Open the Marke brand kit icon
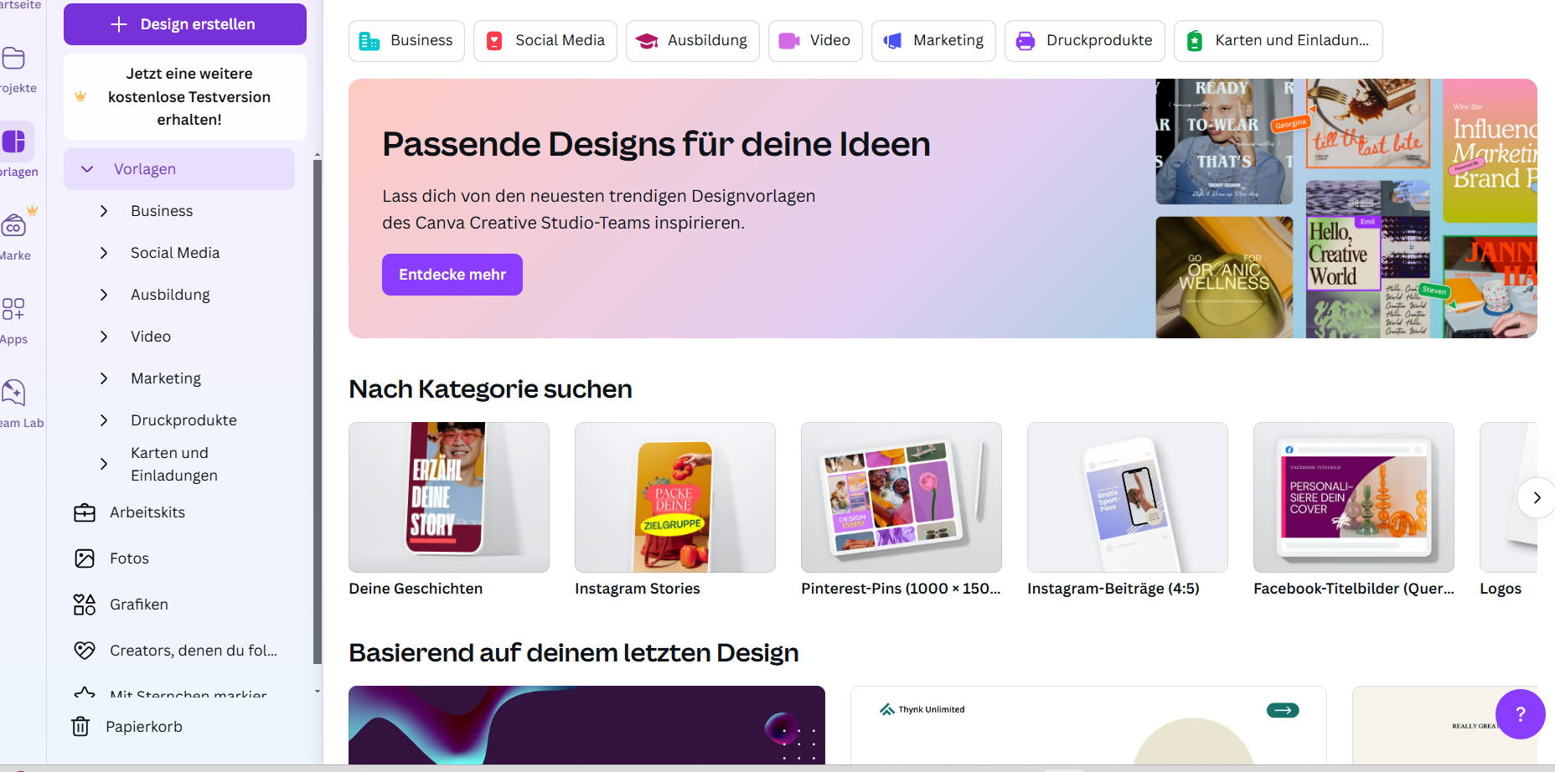 14,224
